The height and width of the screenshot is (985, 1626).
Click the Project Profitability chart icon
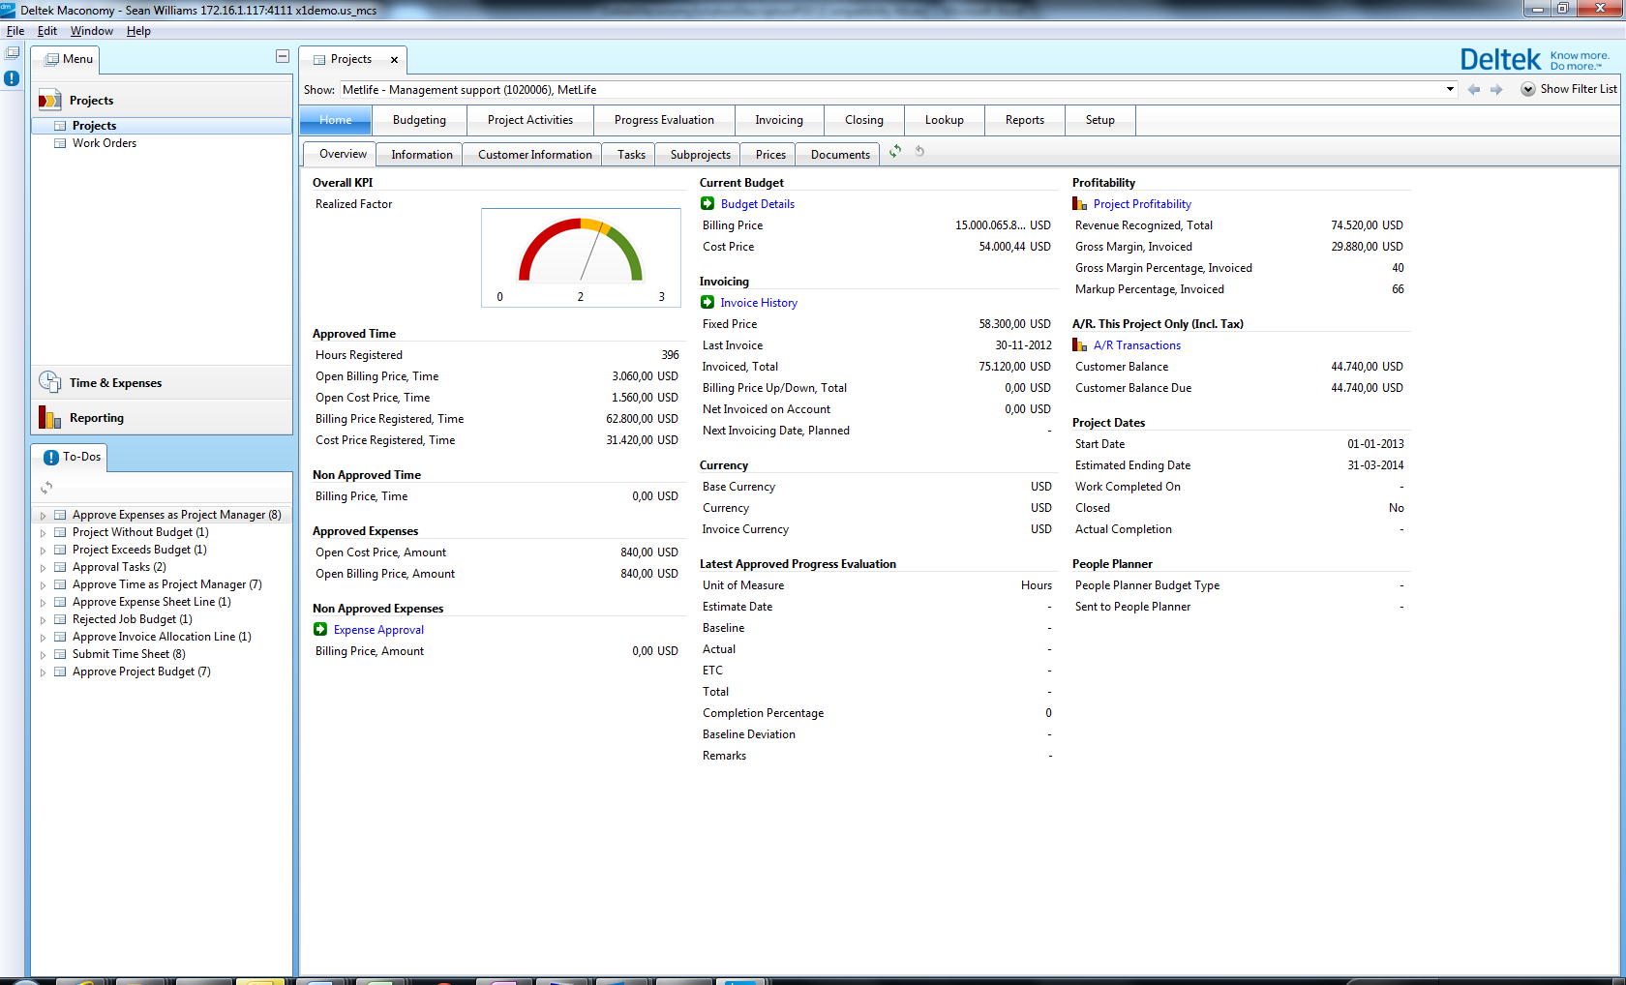click(1079, 203)
